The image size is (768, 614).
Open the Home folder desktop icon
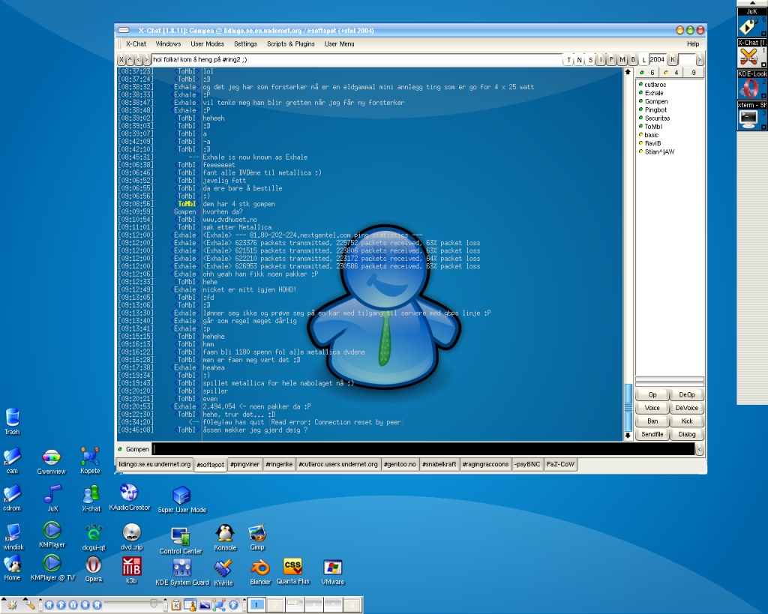(12, 568)
